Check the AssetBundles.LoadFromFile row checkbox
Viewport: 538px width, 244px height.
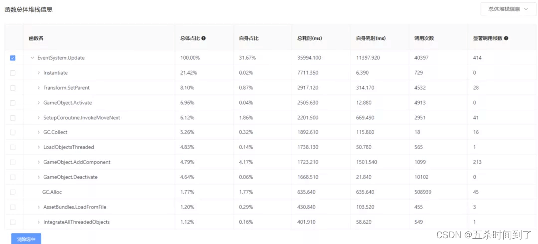point(12,207)
